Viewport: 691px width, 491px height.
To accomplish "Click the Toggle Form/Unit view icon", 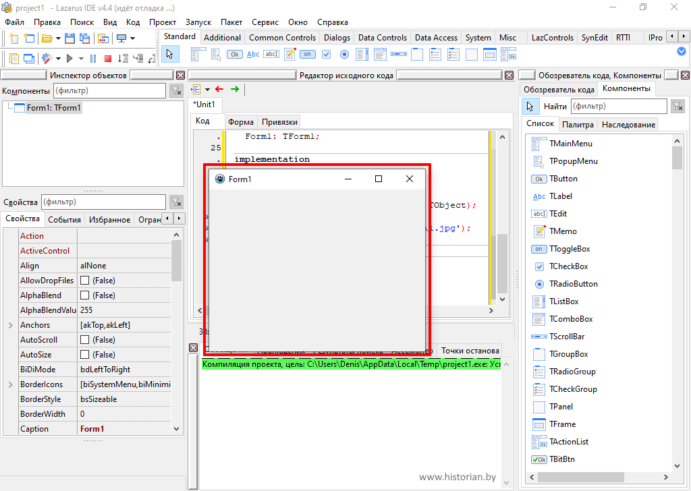I will coord(103,38).
